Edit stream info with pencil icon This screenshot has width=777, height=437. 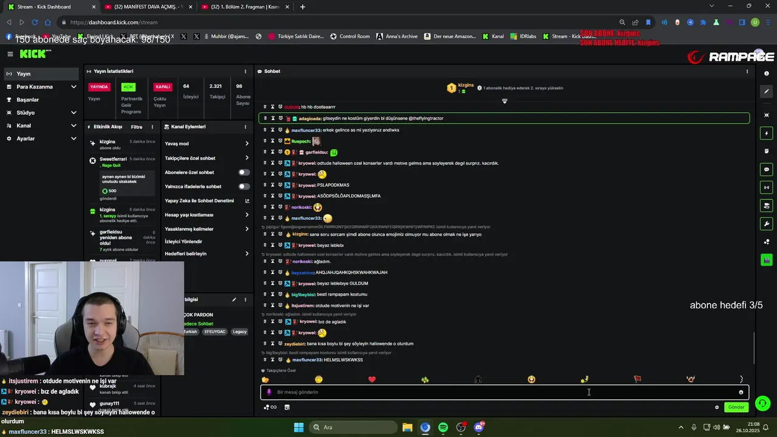(234, 299)
